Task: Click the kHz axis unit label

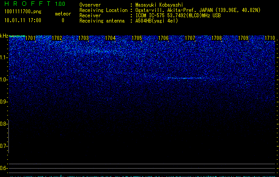Action: click(x=4, y=36)
